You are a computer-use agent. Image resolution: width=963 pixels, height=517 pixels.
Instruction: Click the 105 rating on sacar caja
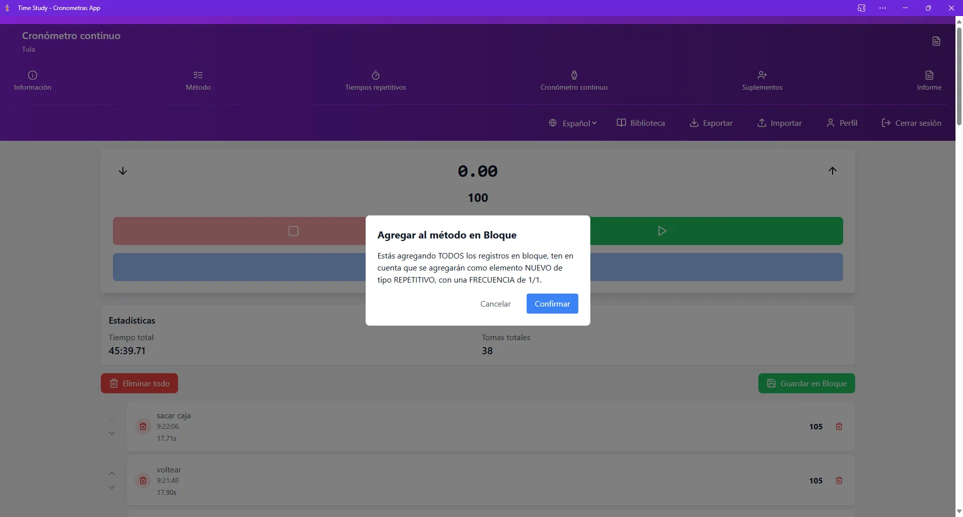(816, 426)
